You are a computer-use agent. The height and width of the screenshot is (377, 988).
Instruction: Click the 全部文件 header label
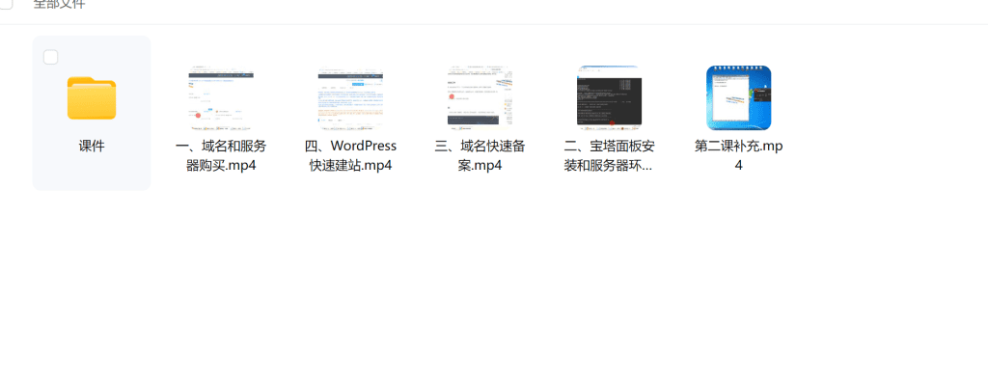(x=59, y=4)
